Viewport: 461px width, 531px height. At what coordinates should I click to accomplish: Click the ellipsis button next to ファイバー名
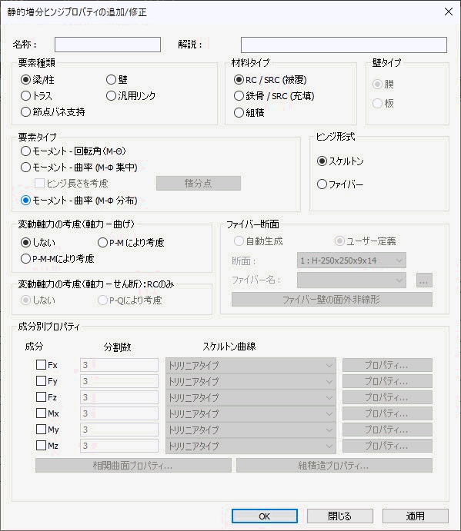[424, 280]
